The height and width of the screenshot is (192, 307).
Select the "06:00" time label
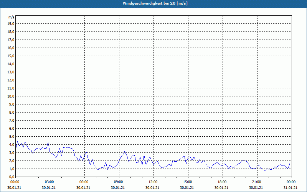point(83,182)
